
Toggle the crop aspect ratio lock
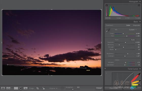[43, 88]
